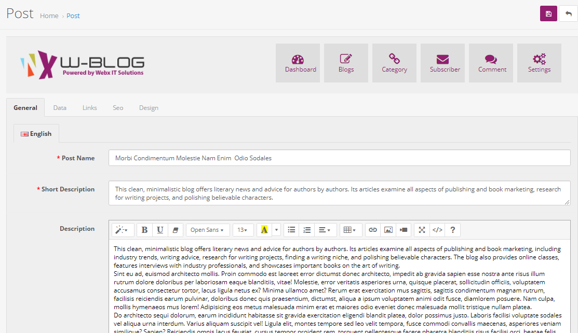This screenshot has width=578, height=333.
Task: Open the editor help question mark
Action: click(453, 230)
